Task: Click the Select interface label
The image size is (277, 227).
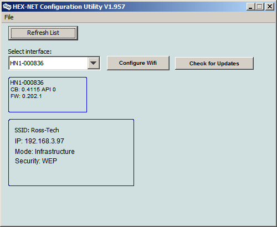Action: [x=29, y=51]
